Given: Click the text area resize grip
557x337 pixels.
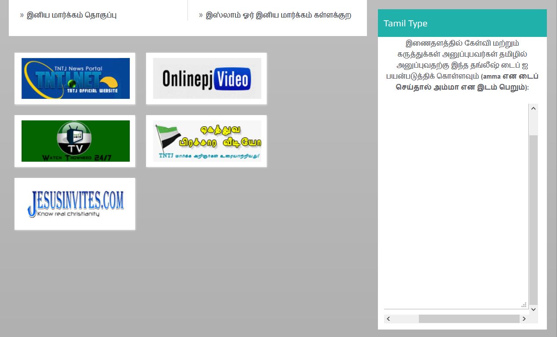Looking at the screenshot, I should 524,304.
